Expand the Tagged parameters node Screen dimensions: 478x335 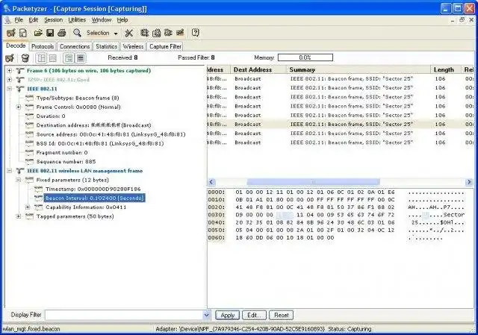(19, 216)
